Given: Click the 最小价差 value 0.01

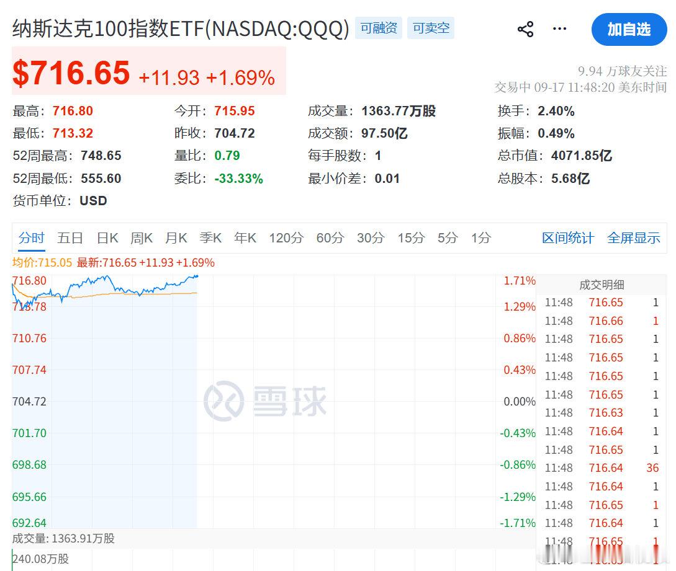Looking at the screenshot, I should click(x=387, y=179).
